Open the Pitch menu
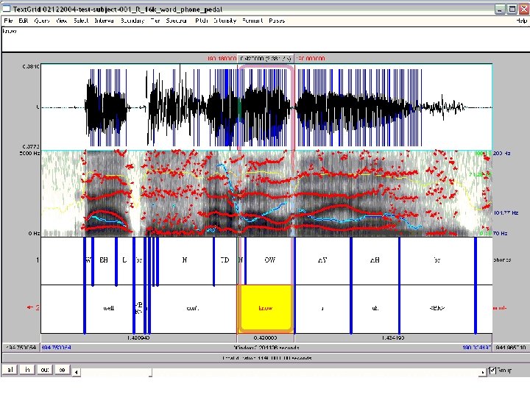The width and height of the screenshot is (530, 397). [x=200, y=21]
